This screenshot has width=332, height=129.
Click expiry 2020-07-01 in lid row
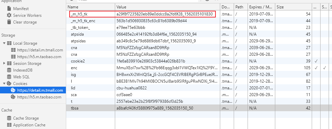pyautogui.click(x=261, y=88)
